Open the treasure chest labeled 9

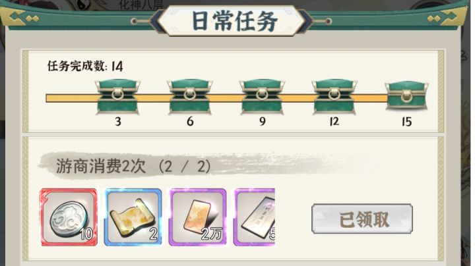tap(262, 97)
